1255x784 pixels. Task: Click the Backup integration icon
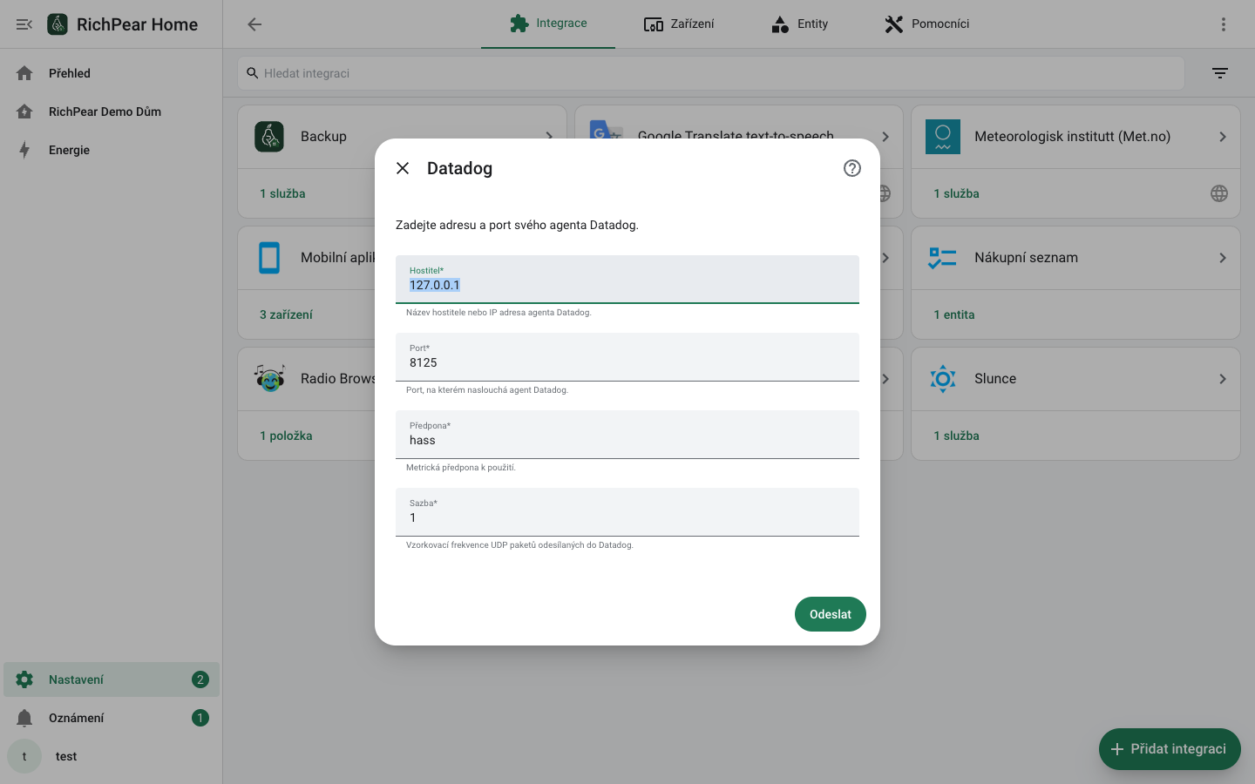point(269,137)
